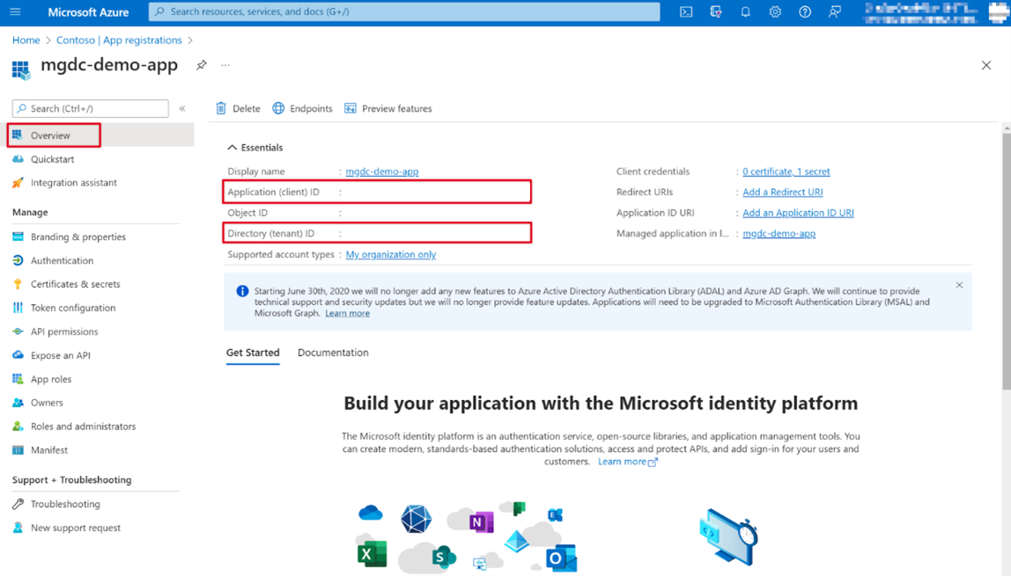Viewport: 1011px width, 576px height.
Task: Open more actions beside the app title
Action: click(x=225, y=64)
